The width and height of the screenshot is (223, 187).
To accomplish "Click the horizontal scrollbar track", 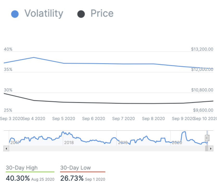I will 104,148.
